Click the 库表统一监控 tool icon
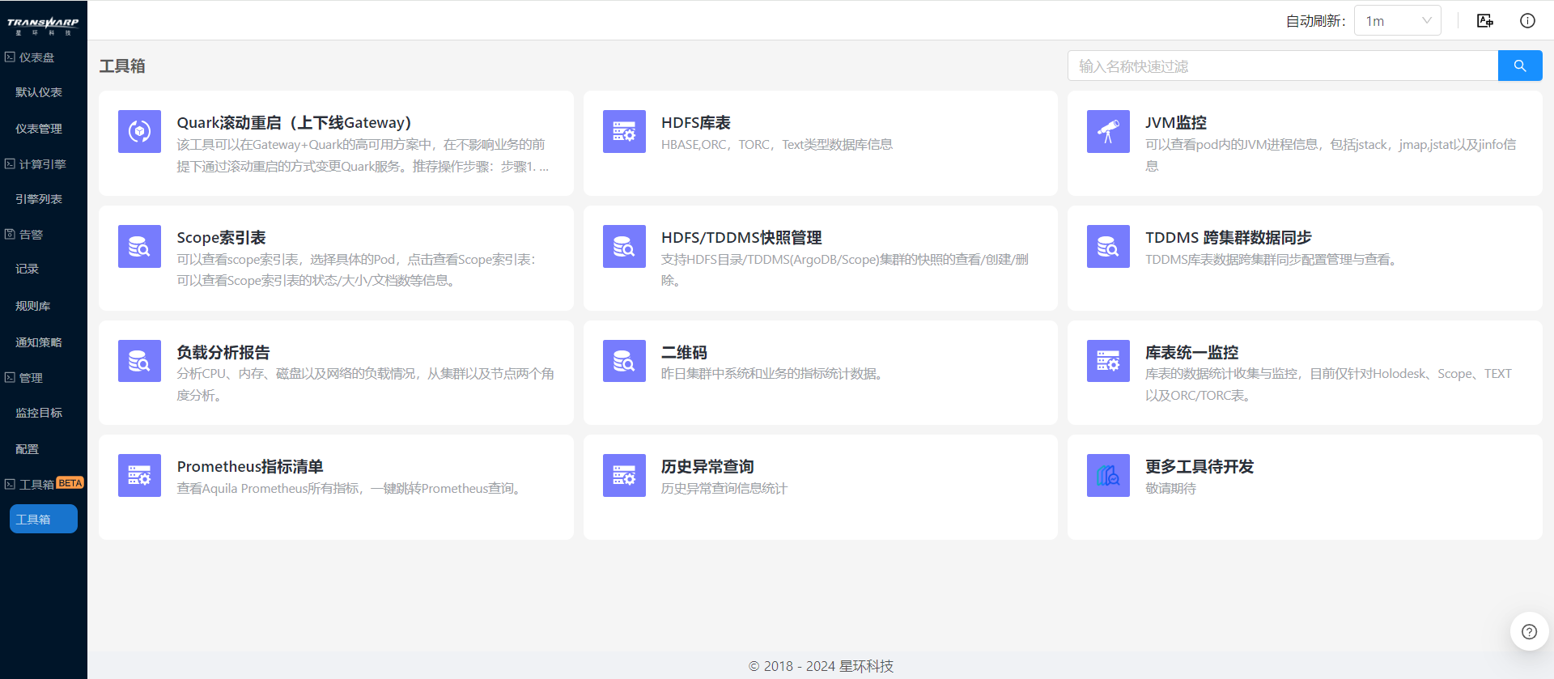 pyautogui.click(x=1108, y=361)
